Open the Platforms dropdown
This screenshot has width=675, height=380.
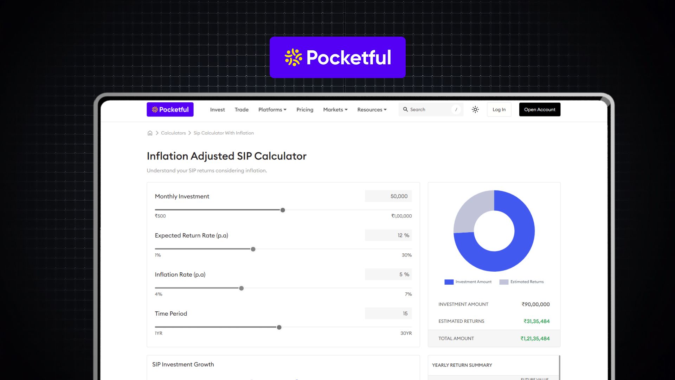tap(272, 109)
